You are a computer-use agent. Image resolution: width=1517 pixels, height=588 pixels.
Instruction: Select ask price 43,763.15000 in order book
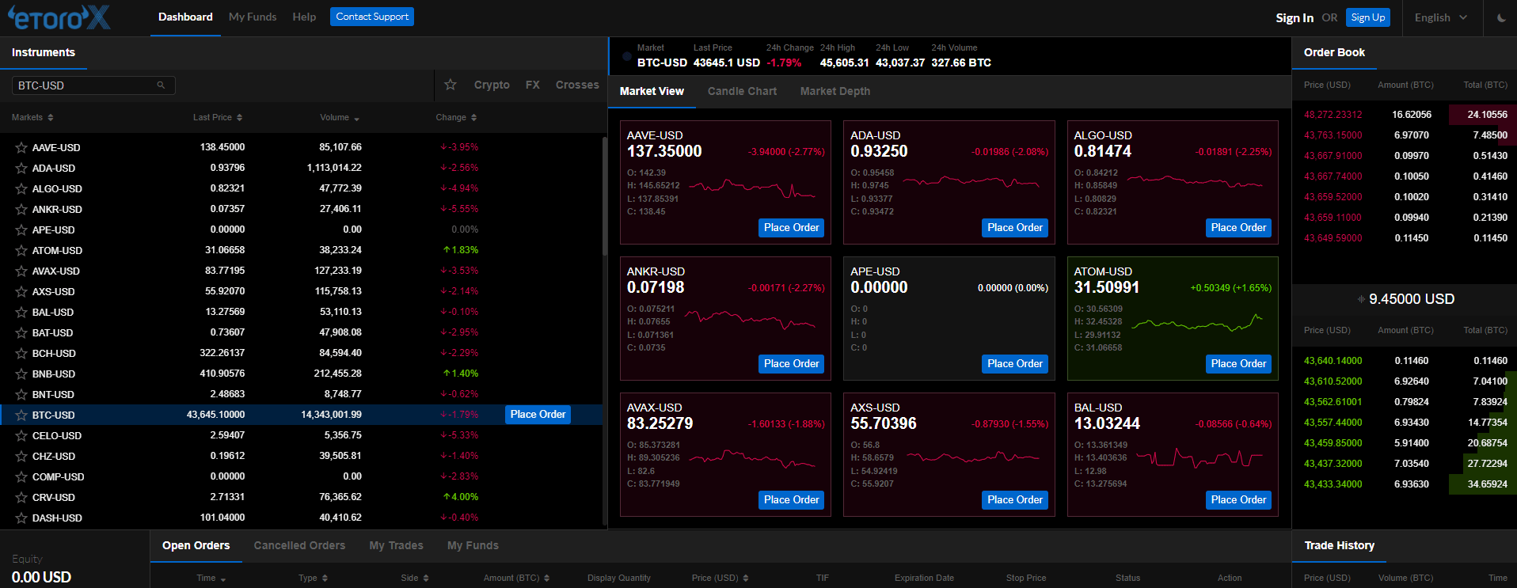pyautogui.click(x=1333, y=135)
